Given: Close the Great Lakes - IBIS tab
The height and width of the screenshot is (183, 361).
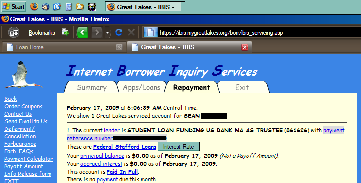Looking at the screenshot, I should coord(245,47).
